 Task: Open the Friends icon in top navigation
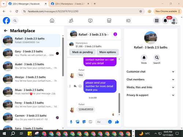[71, 20]
